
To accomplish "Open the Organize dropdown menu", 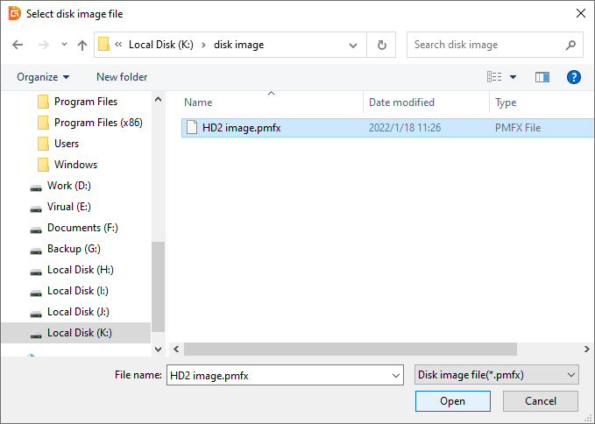I will [x=43, y=77].
